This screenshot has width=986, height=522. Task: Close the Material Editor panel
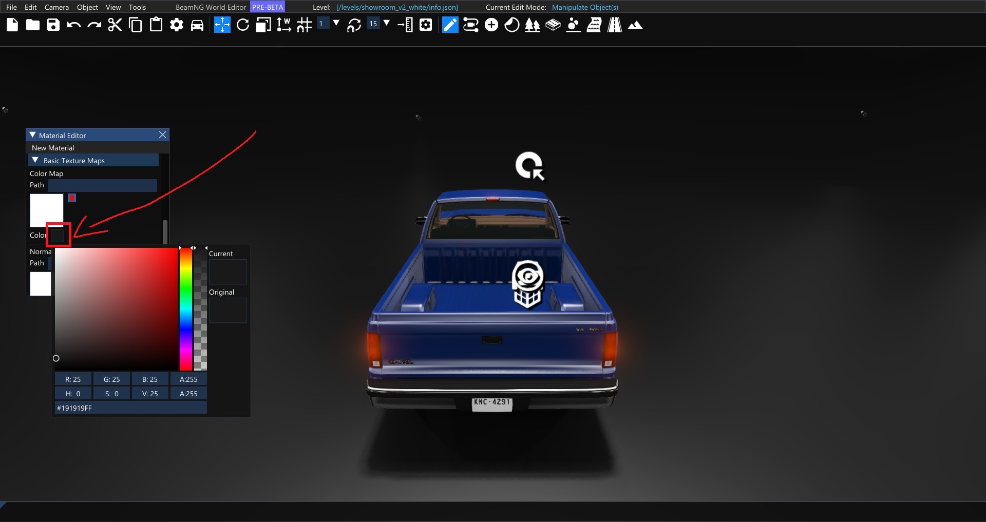pyautogui.click(x=162, y=134)
